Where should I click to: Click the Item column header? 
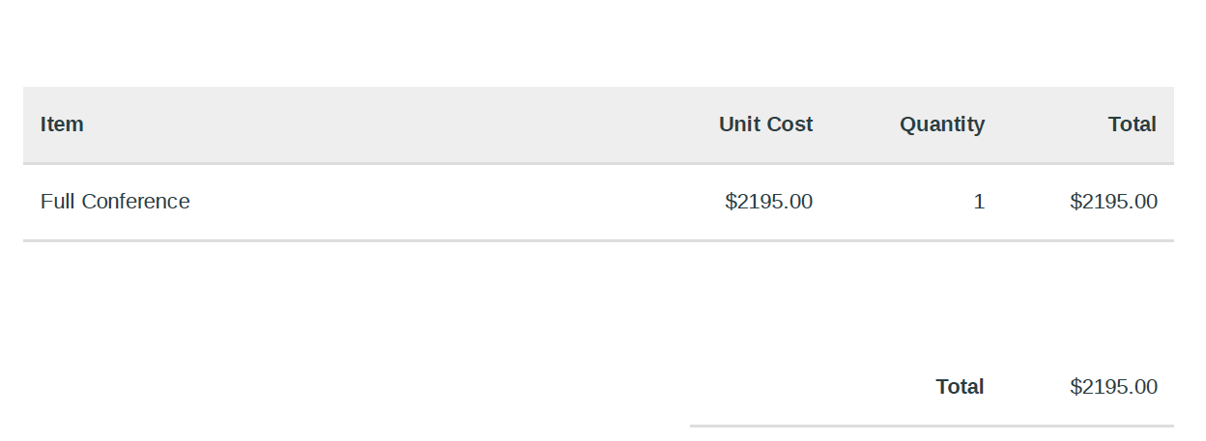(x=62, y=124)
